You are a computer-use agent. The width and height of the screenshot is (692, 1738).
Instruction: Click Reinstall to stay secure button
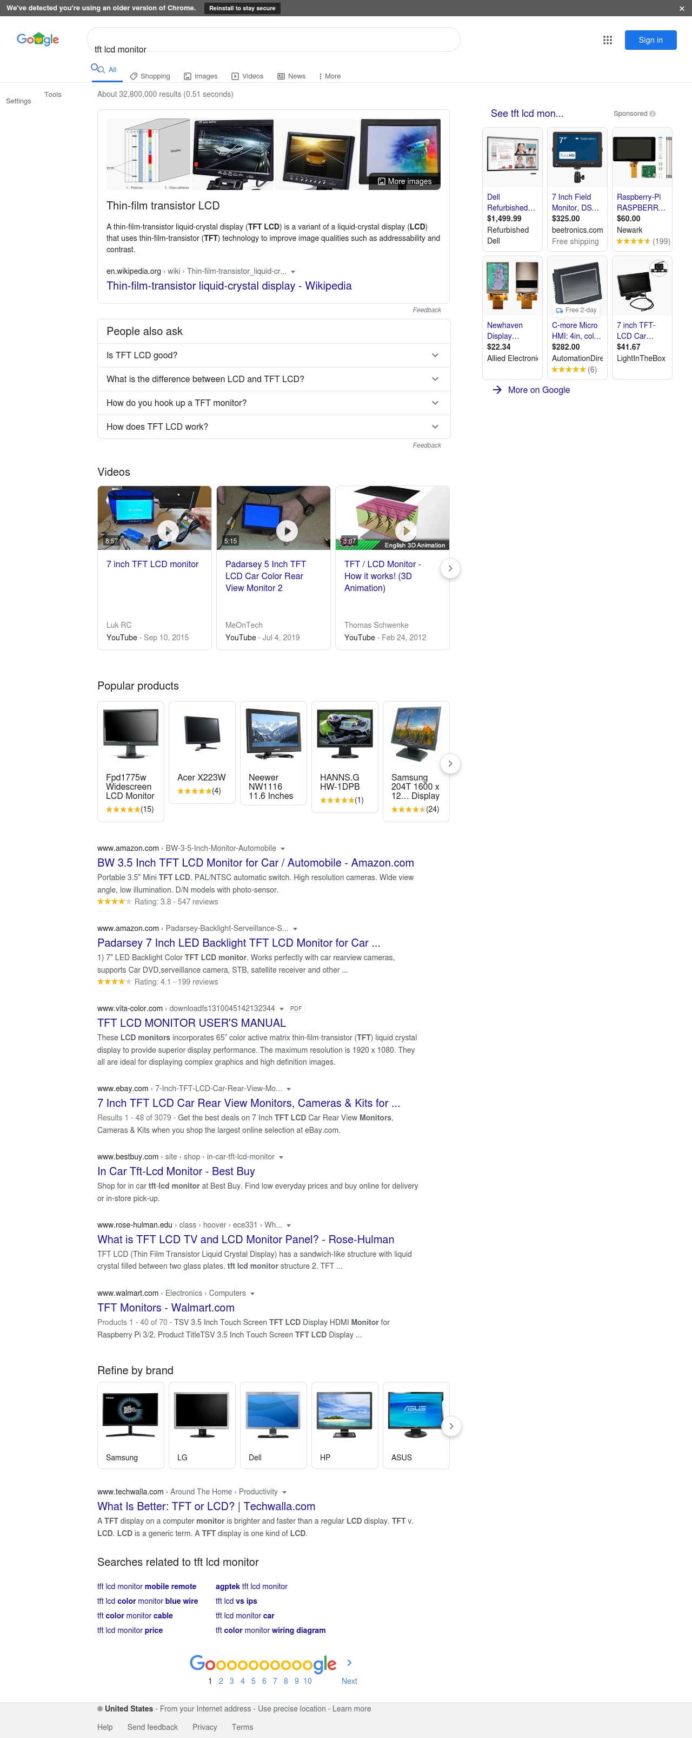point(242,8)
